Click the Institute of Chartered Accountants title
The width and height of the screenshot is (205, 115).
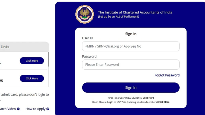point(135,12)
